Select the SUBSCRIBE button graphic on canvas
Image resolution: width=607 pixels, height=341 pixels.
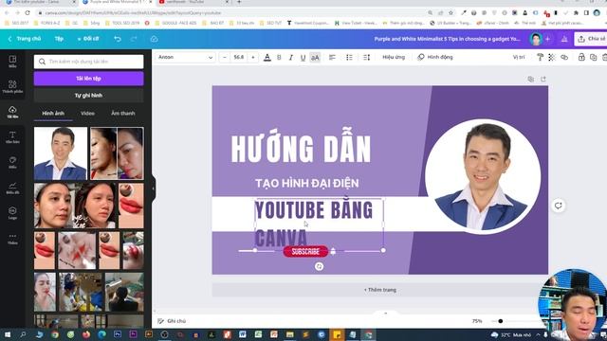pyautogui.click(x=305, y=251)
